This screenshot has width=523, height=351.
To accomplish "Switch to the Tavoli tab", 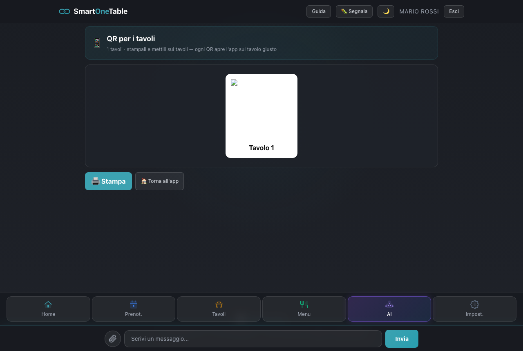I will click(x=219, y=309).
